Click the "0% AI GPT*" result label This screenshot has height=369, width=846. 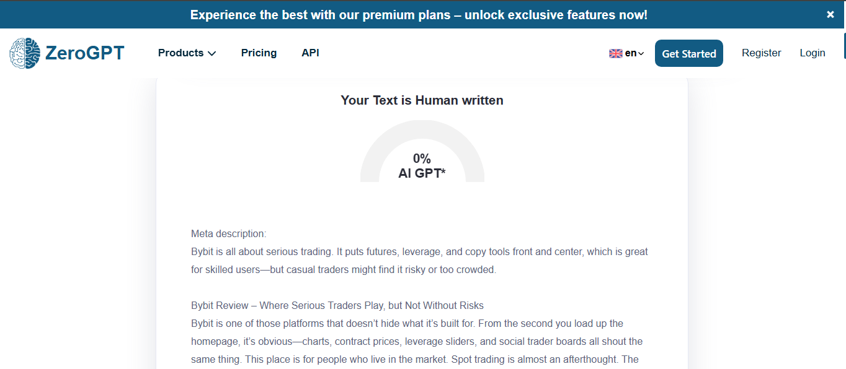(x=422, y=166)
